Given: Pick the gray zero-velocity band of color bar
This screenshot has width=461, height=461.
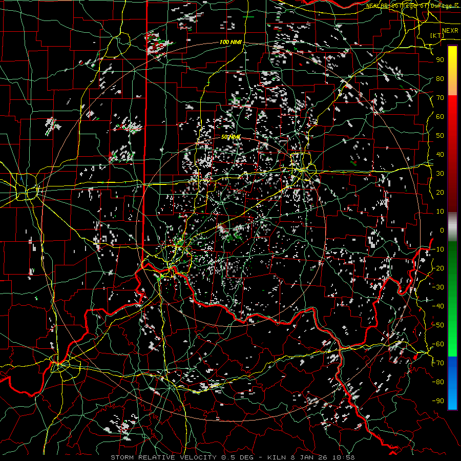Looking at the screenshot, I should click(x=452, y=227).
